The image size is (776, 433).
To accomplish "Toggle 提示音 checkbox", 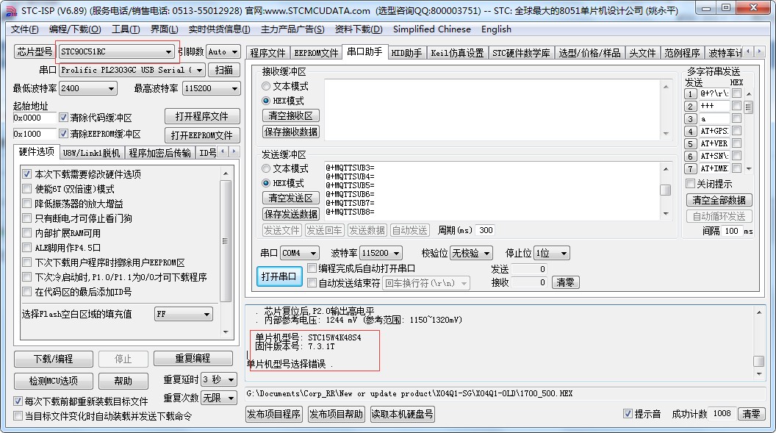I will [x=628, y=414].
